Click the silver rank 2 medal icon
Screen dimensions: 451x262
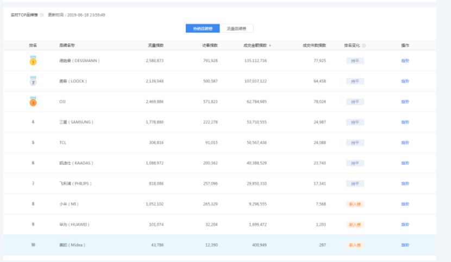click(x=33, y=81)
